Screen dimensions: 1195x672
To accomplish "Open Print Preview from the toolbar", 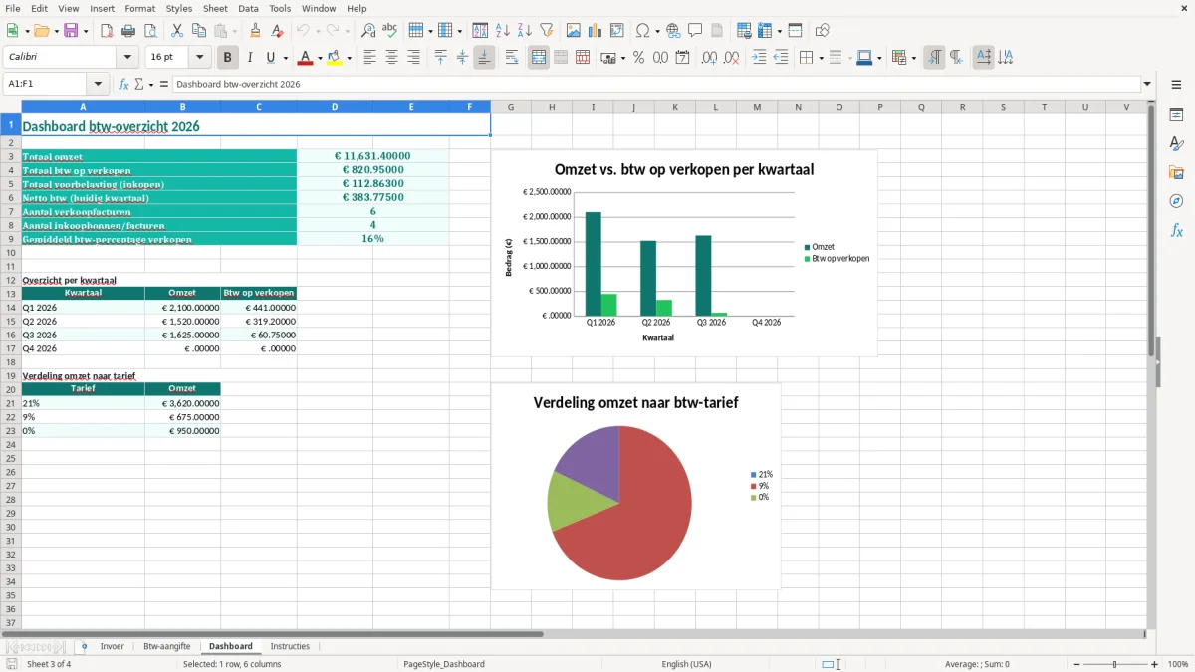I will tap(150, 31).
